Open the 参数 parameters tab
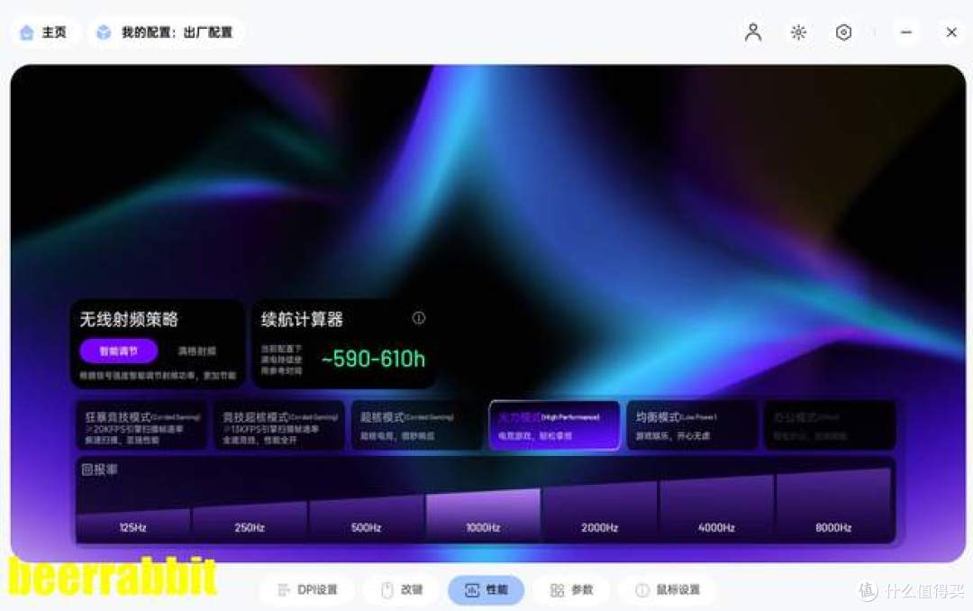 [x=571, y=590]
